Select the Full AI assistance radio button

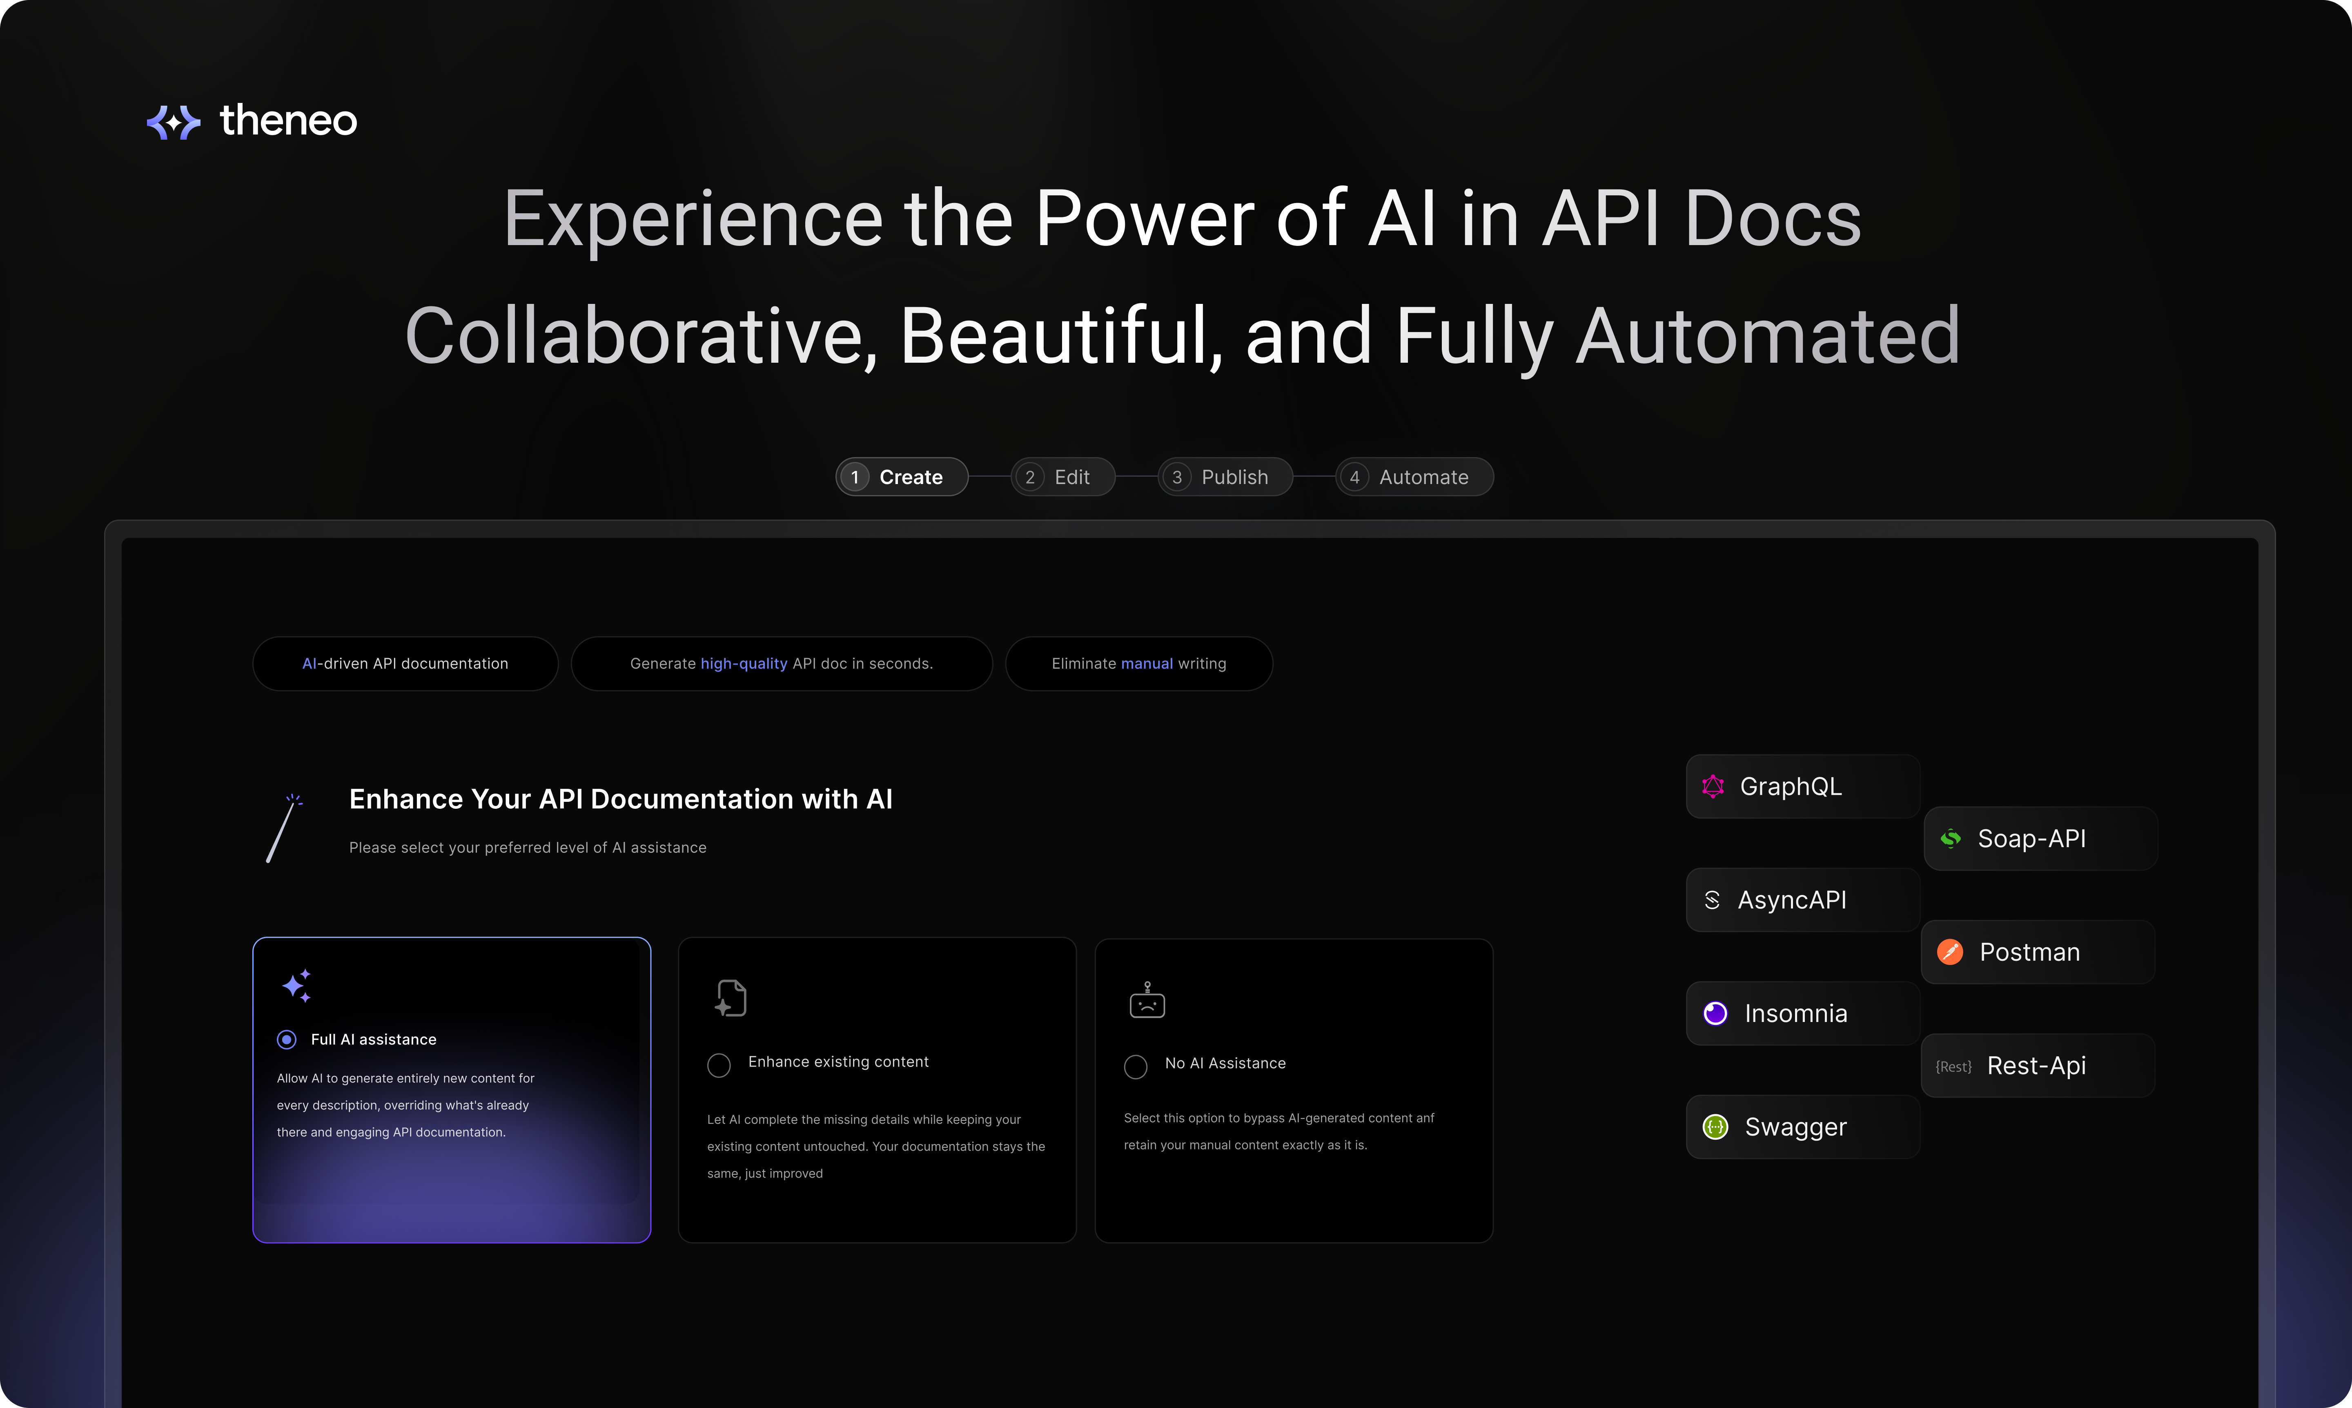click(x=286, y=1040)
